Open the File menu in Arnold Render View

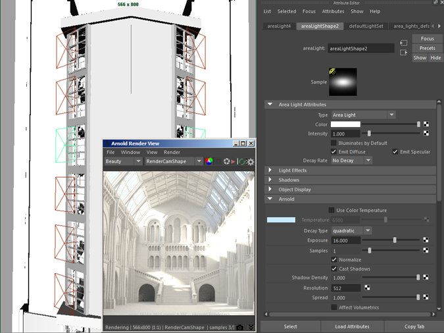[111, 152]
